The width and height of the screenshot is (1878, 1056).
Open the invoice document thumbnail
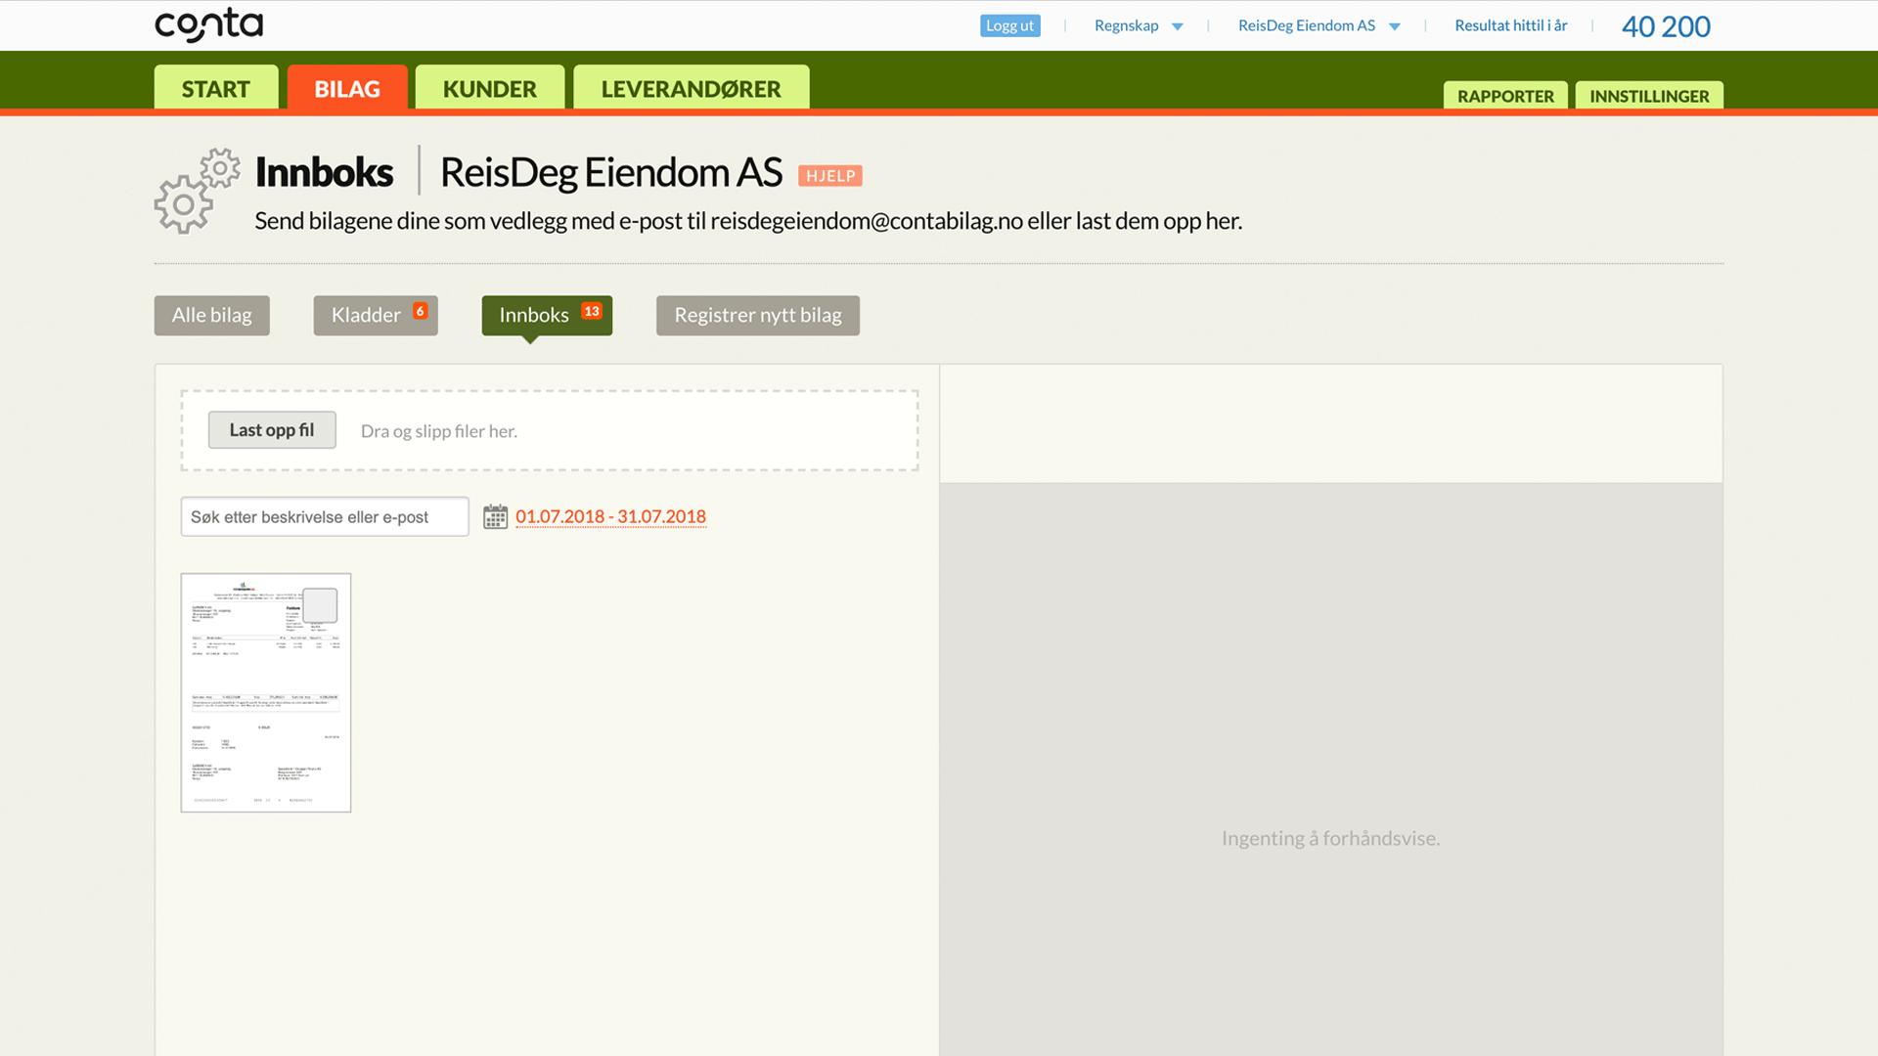coord(266,692)
